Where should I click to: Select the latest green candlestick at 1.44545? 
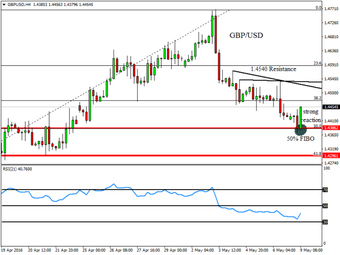(301, 117)
